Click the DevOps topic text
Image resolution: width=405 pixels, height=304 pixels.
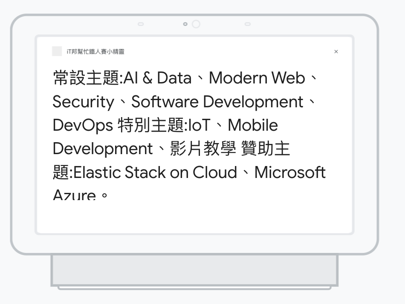pos(83,126)
